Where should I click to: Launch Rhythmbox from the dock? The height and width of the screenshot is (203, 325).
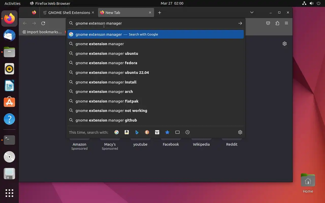(x=9, y=69)
